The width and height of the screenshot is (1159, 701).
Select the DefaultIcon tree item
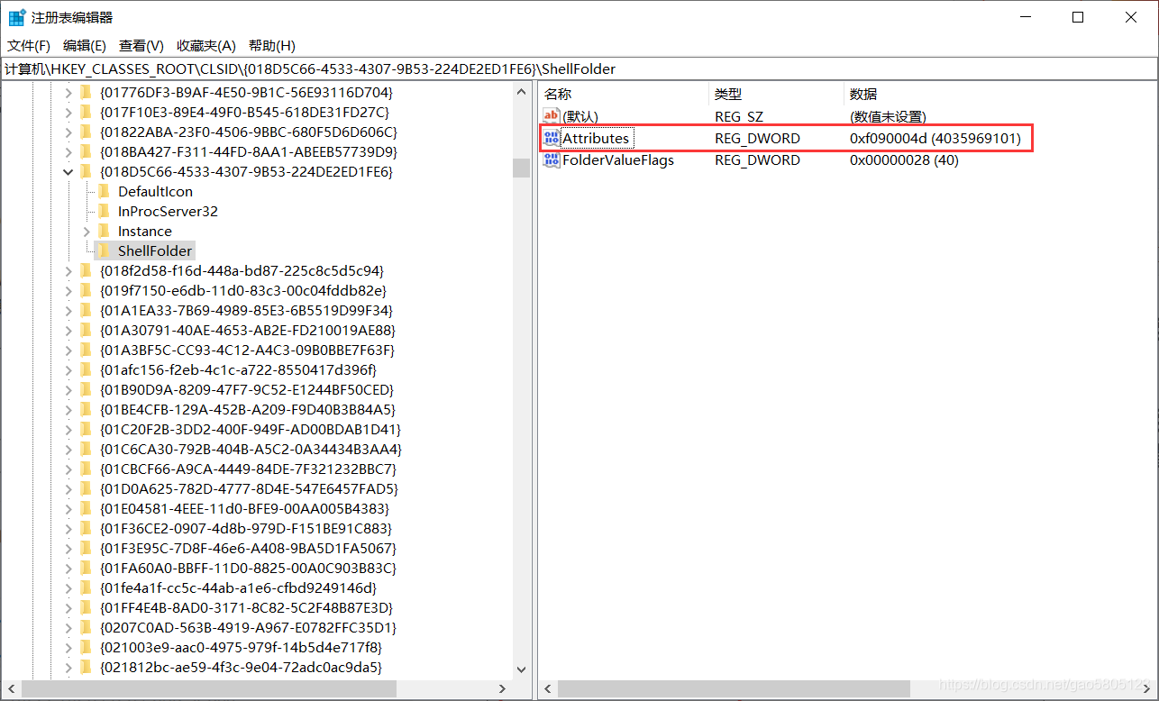point(155,191)
